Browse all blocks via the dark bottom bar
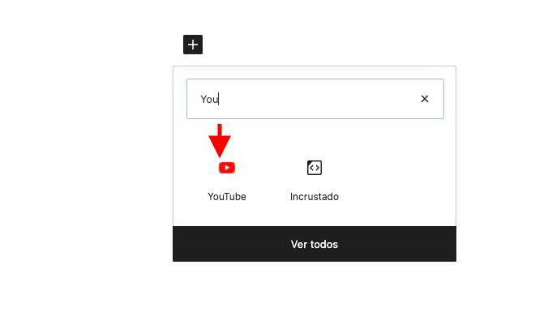Viewport: 548px width, 333px height. click(x=315, y=244)
